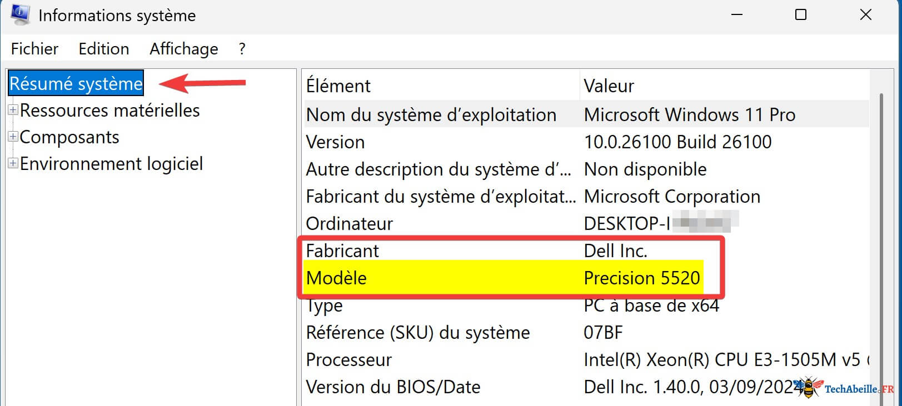Expand the Composants plus box
The height and width of the screenshot is (406, 902).
click(x=13, y=137)
